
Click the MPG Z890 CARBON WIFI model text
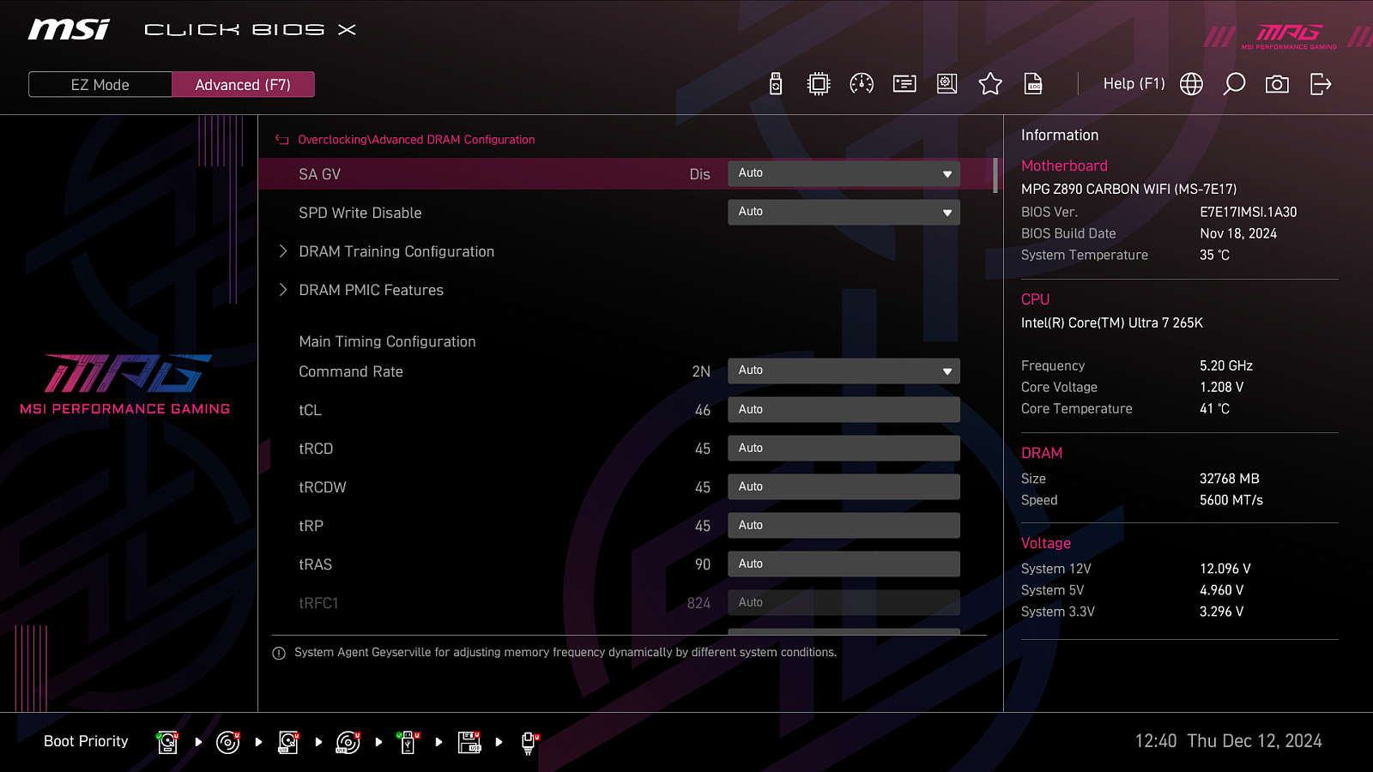pyautogui.click(x=1129, y=189)
